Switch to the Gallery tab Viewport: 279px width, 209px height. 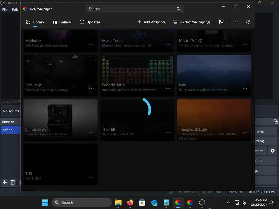pos(62,22)
